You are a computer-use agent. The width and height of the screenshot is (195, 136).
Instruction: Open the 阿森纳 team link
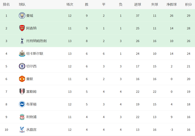(31, 28)
